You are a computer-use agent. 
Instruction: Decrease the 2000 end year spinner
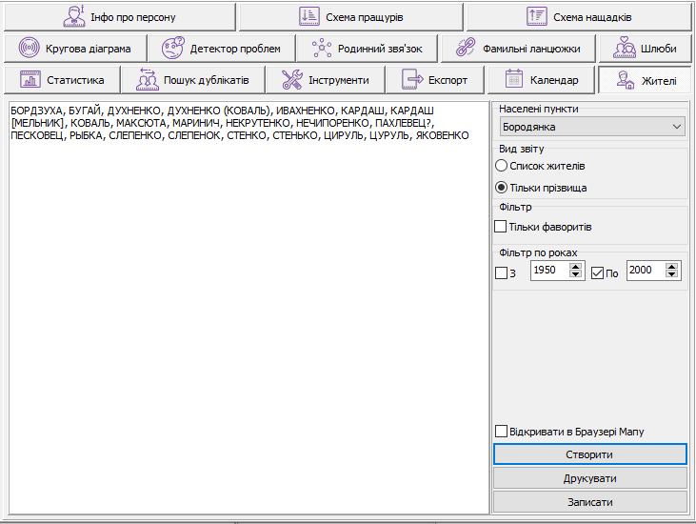click(x=672, y=276)
